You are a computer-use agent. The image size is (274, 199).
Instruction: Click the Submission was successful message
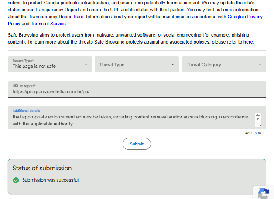click(x=51, y=180)
